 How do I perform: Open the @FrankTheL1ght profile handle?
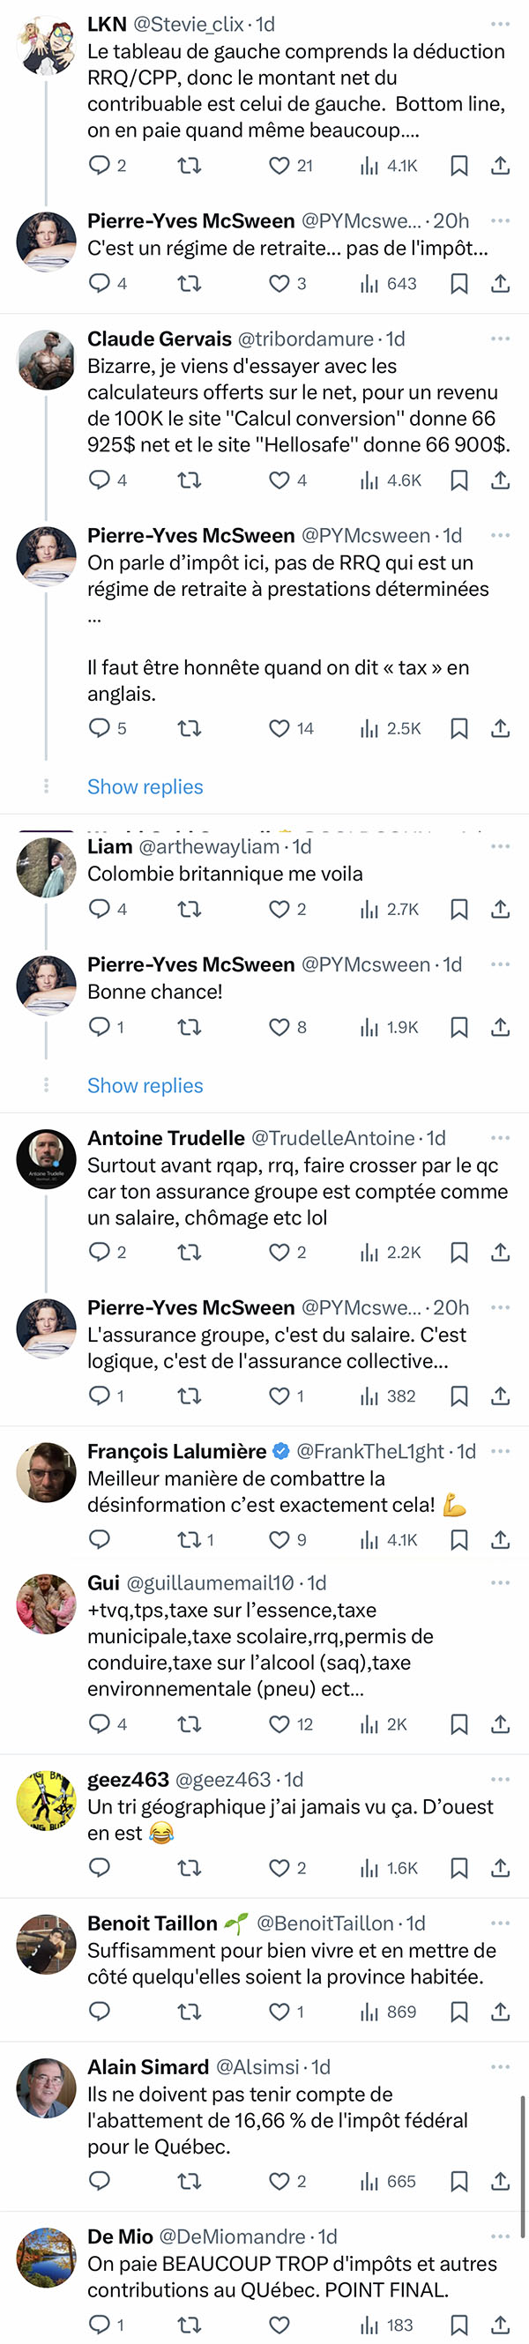pos(370,1451)
